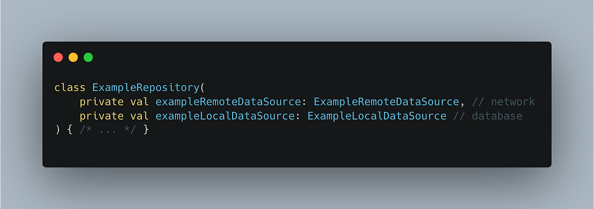Click the 'val' before exampleLocalDataSource
594x209 pixels.
point(140,116)
